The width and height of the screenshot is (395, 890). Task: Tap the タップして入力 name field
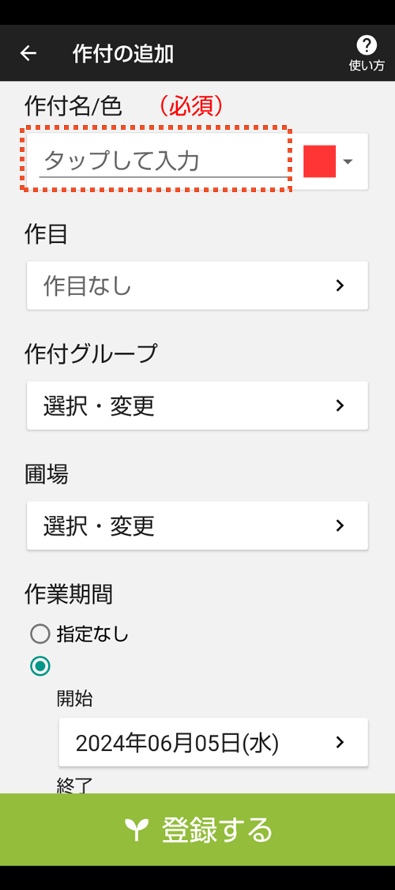[164, 161]
